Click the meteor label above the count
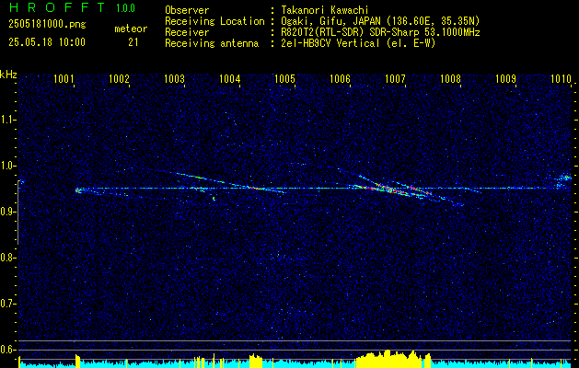Viewport: 579px width, 368px height. 131,29
